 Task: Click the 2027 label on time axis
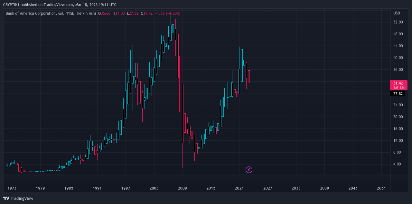268,188
